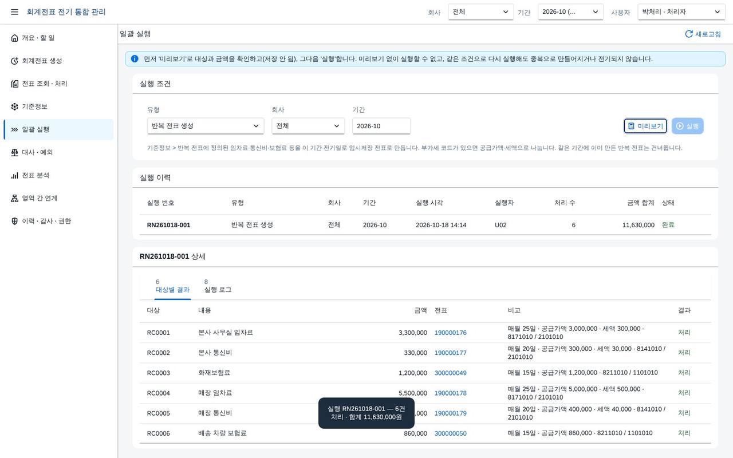Select the 대상별 결과 tab

(x=172, y=286)
